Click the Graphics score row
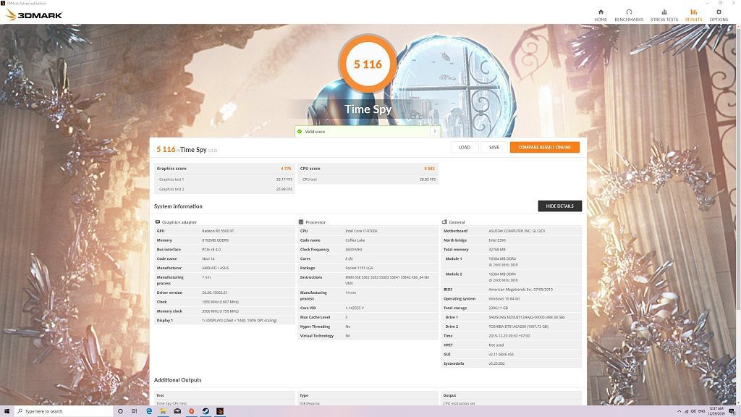Image resolution: width=741 pixels, height=417 pixels. click(x=224, y=168)
